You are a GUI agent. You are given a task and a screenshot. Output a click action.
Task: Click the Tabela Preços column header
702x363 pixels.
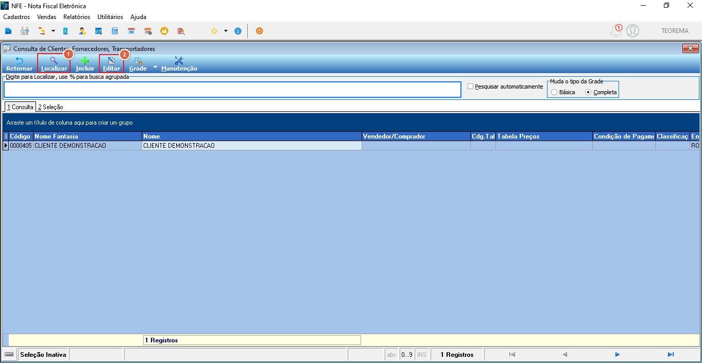[x=544, y=136]
